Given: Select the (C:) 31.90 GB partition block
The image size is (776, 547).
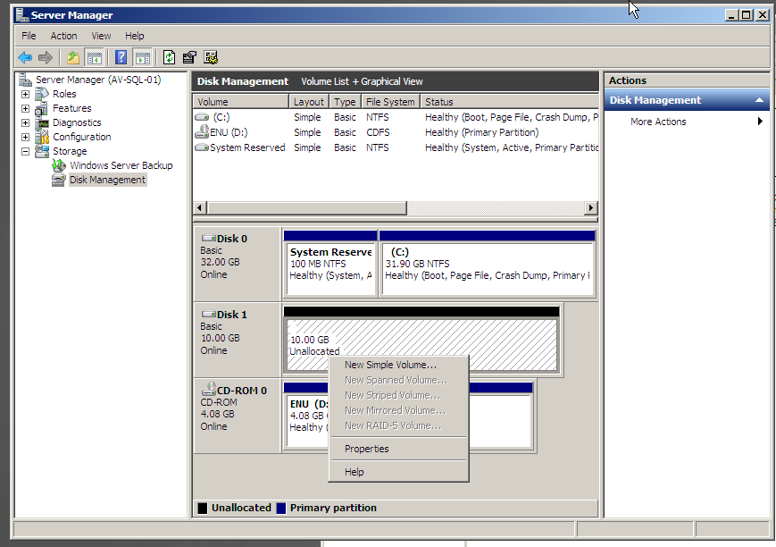Looking at the screenshot, I should pos(488,264).
